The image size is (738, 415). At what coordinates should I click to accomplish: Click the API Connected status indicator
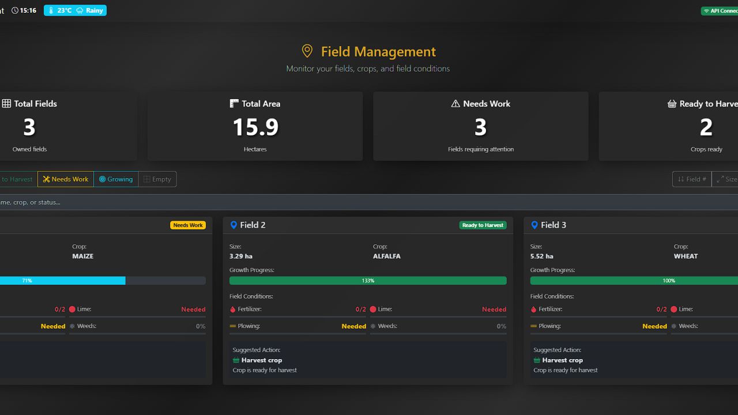pos(720,11)
